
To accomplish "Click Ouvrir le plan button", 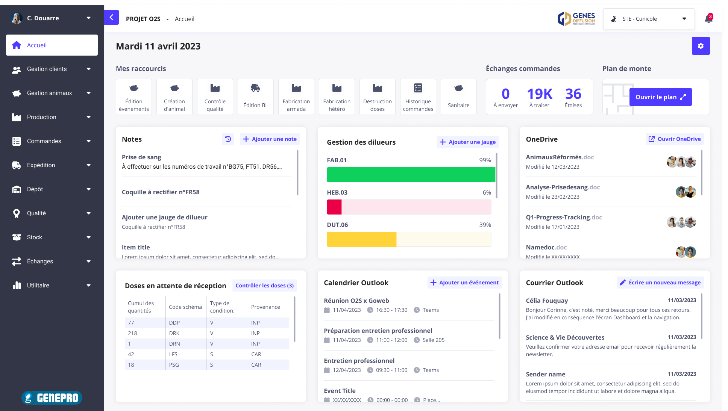I will pyautogui.click(x=660, y=97).
